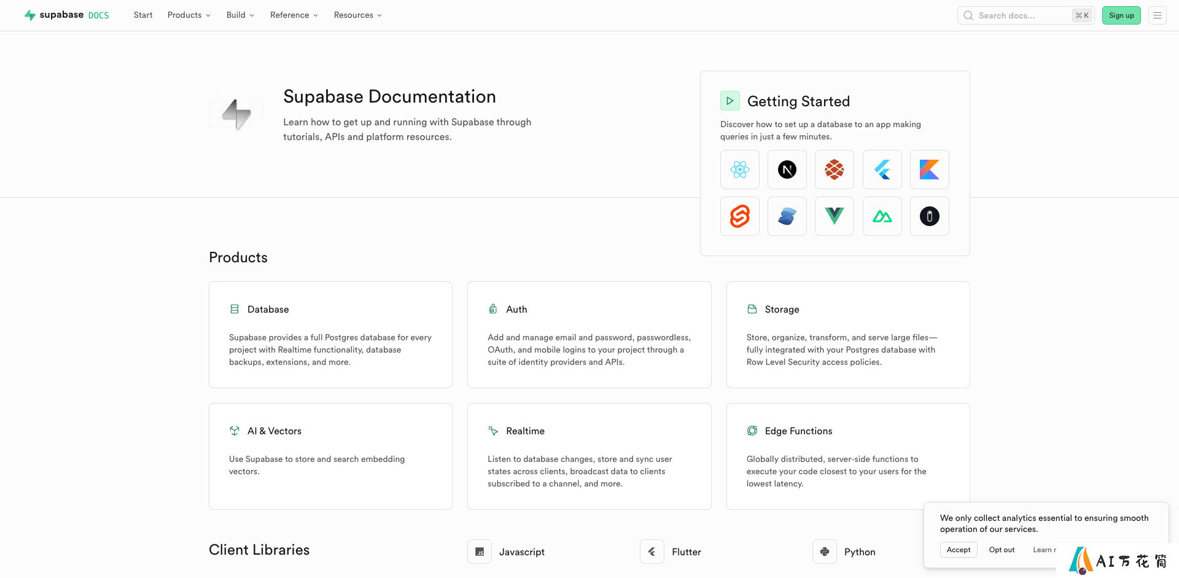The width and height of the screenshot is (1179, 578).
Task: Open the Next.js quickstart icon
Action: (x=787, y=170)
